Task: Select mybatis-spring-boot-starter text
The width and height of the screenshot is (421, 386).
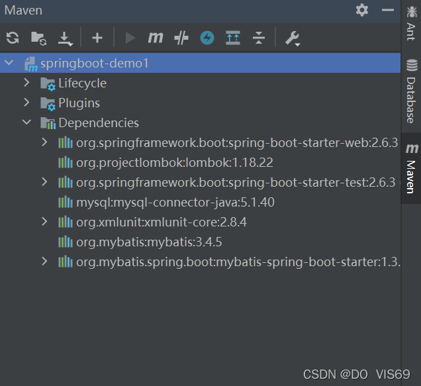Action: pos(298,262)
